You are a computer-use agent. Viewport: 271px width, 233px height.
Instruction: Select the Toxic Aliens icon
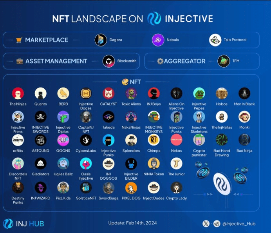[131, 93]
